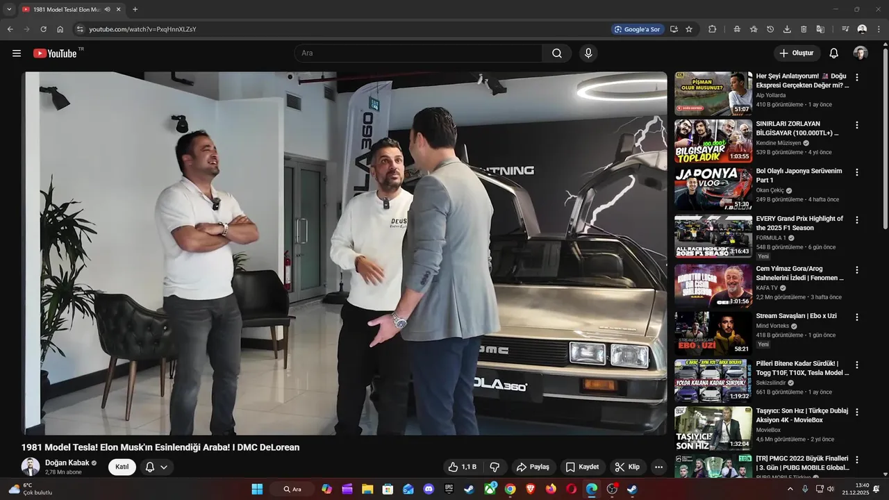
Task: Open browser extensions puzzle icon
Action: coord(713,29)
